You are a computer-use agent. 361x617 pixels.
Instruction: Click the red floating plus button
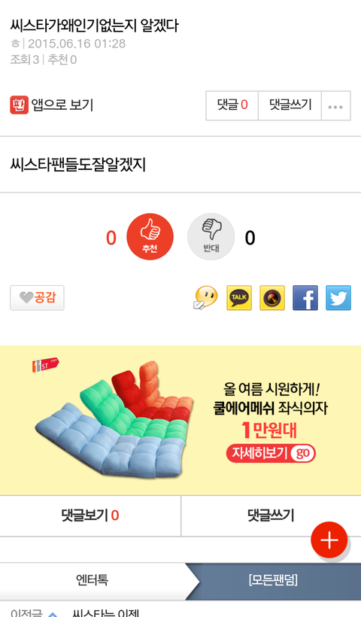coord(329,540)
